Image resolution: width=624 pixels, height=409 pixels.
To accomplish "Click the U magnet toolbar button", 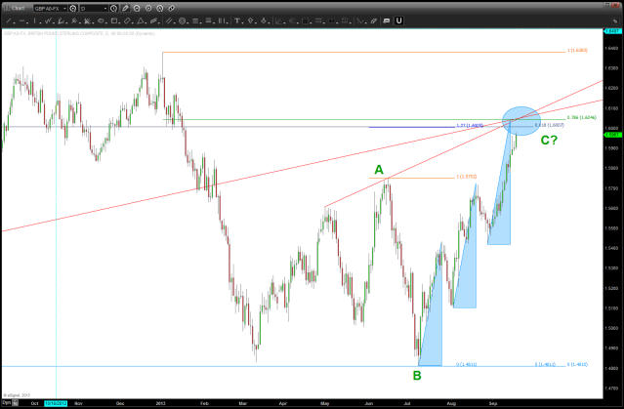I will [398, 20].
